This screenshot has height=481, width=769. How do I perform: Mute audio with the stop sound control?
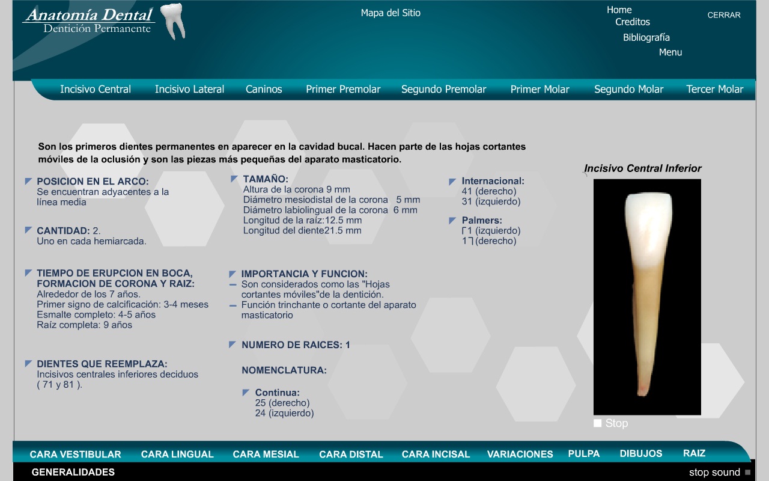[x=715, y=472]
